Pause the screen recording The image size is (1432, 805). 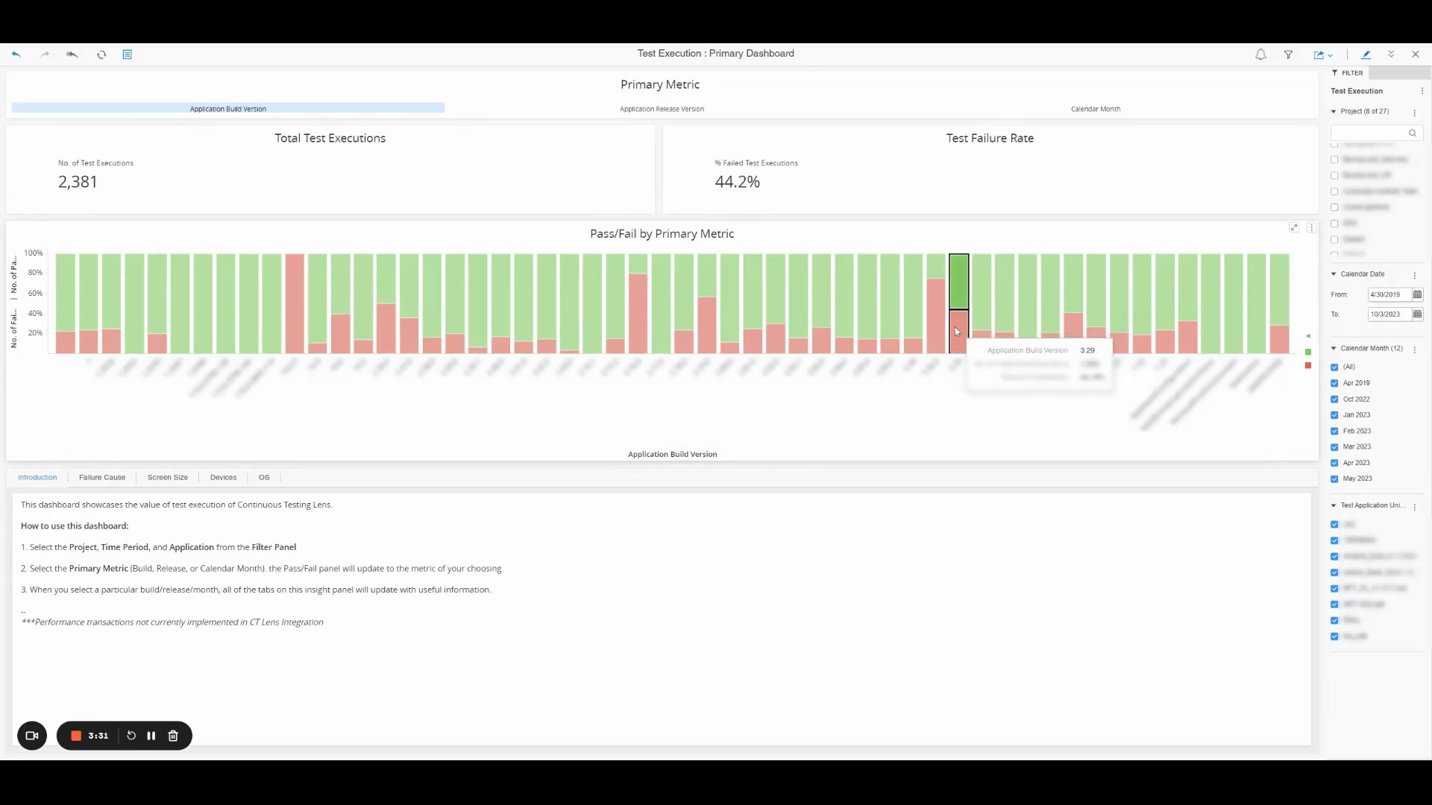point(151,736)
